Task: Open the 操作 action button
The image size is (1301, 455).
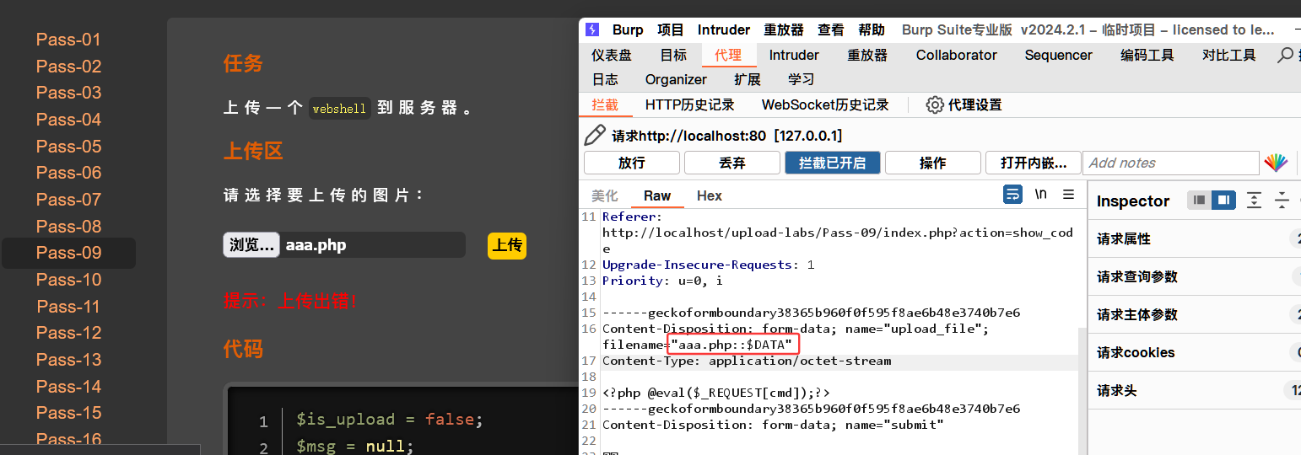Action: coord(932,163)
